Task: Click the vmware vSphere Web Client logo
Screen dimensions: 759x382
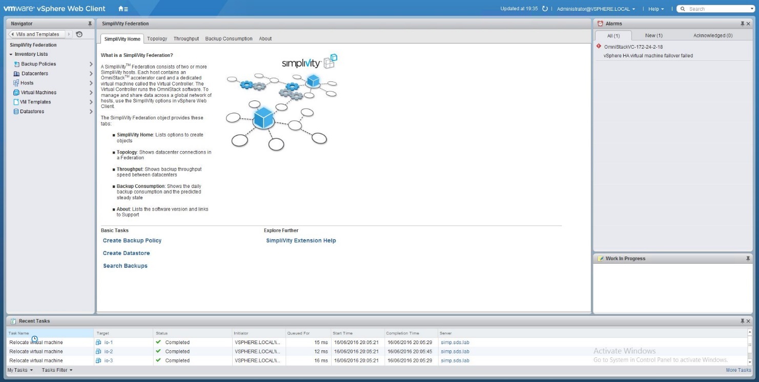Action: (x=54, y=8)
